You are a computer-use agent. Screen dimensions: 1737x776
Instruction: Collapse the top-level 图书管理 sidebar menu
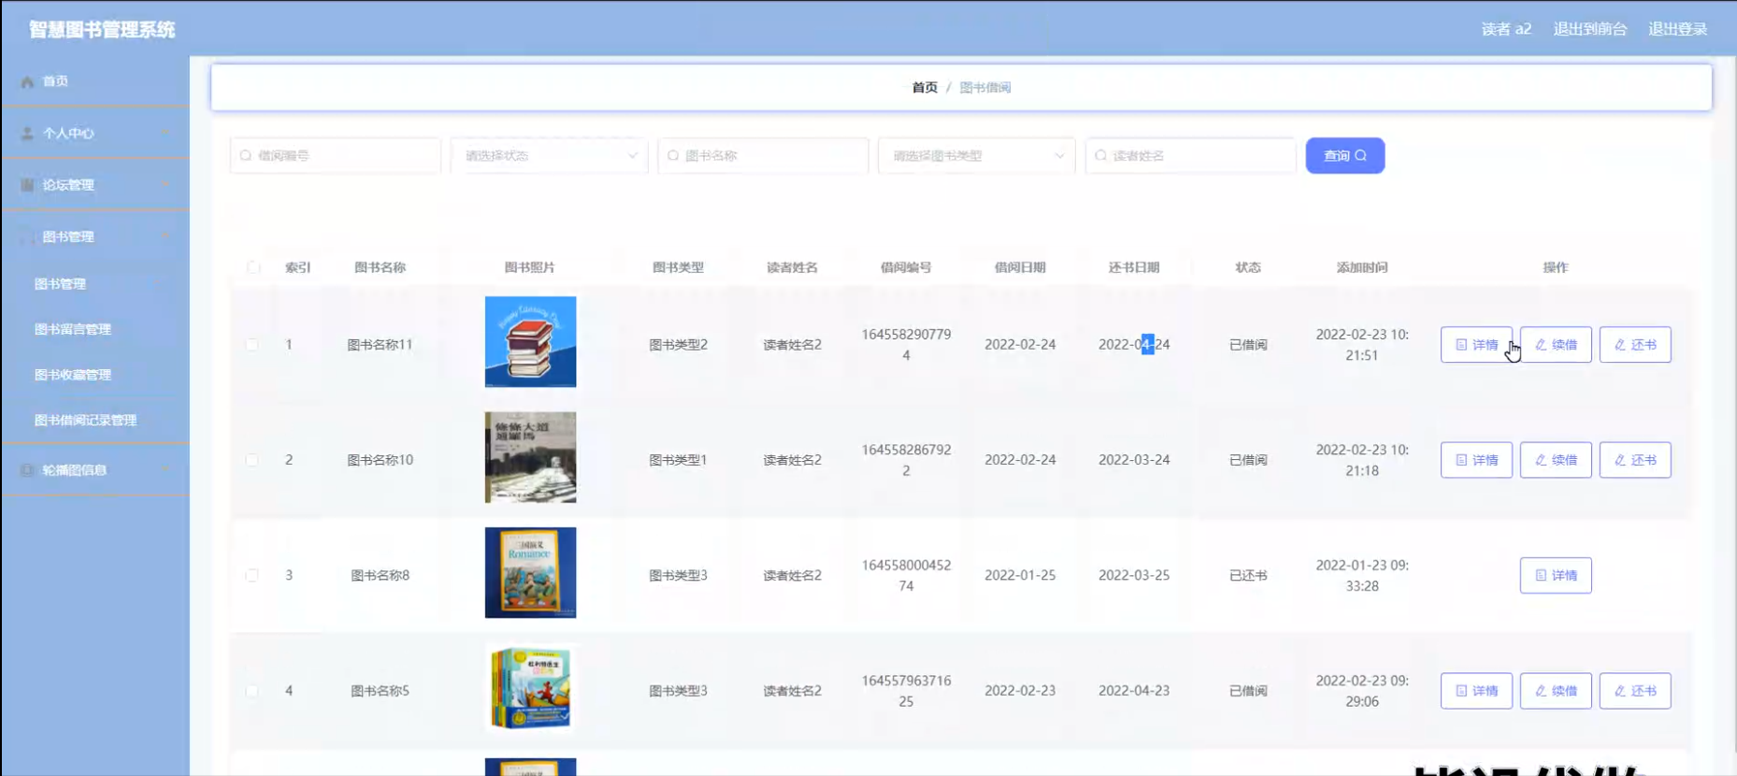click(94, 237)
